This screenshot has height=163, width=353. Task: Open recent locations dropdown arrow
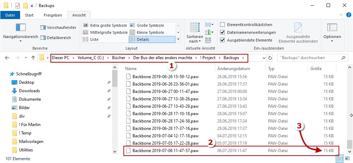25,58
